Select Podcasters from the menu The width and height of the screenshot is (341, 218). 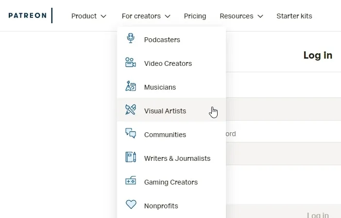tap(162, 40)
